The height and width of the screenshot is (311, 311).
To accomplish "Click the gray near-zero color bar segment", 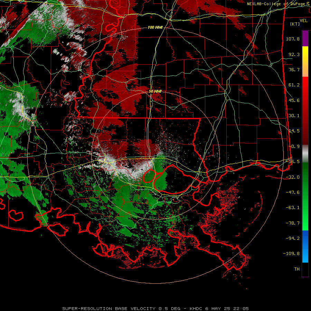I will (x=305, y=154).
